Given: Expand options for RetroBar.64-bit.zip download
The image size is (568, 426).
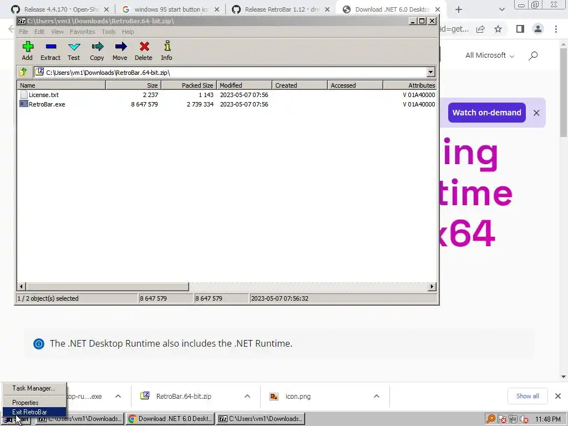Looking at the screenshot, I should pos(247,396).
